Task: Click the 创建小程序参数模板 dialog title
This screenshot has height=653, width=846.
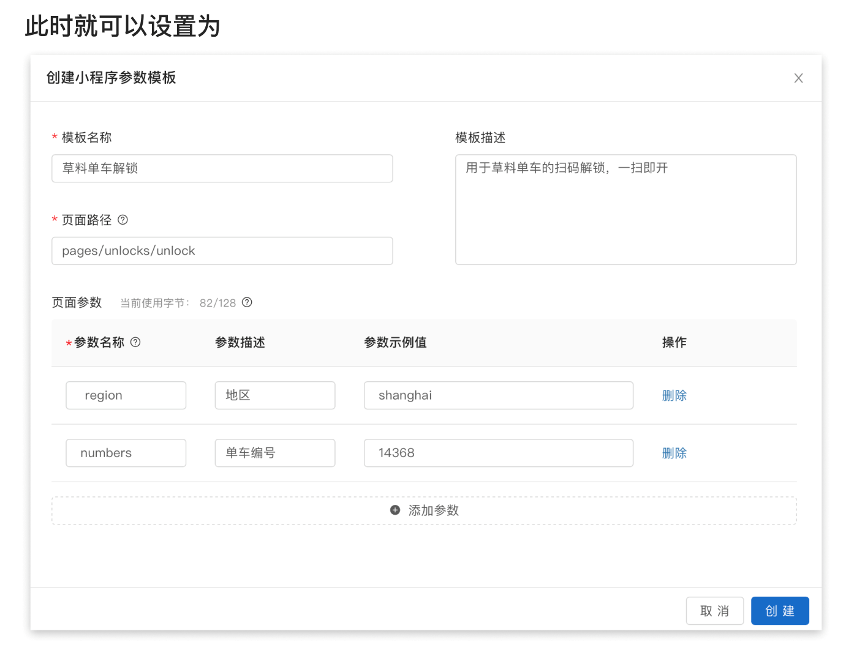Action: [111, 78]
